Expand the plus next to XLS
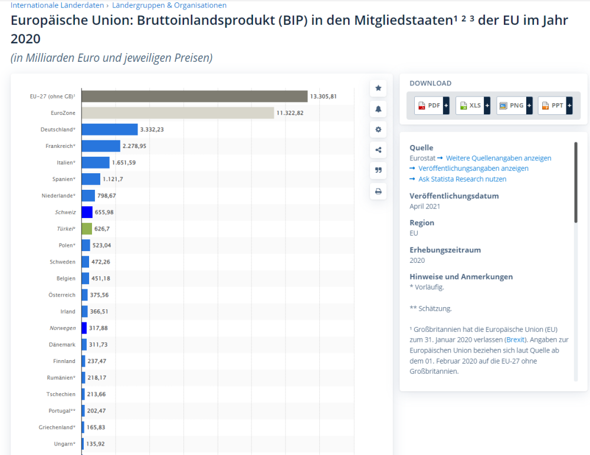590x455 pixels. [x=487, y=105]
